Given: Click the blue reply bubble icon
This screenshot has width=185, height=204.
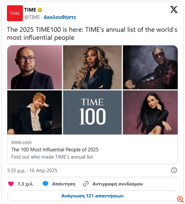Looking at the screenshot, I should click(45, 184).
